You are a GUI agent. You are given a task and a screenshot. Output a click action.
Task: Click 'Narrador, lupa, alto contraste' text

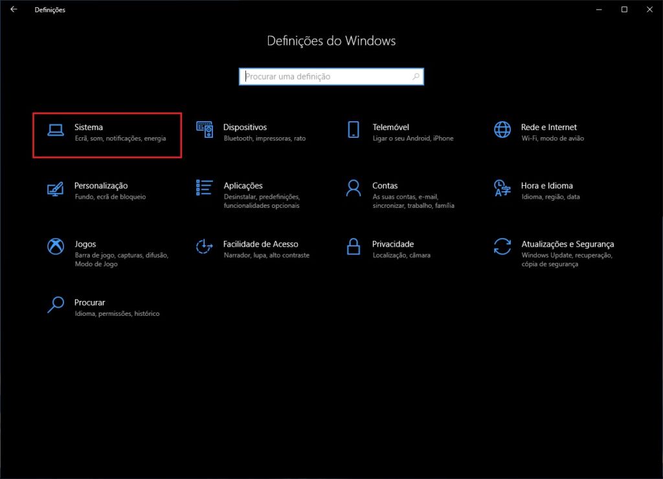point(266,255)
